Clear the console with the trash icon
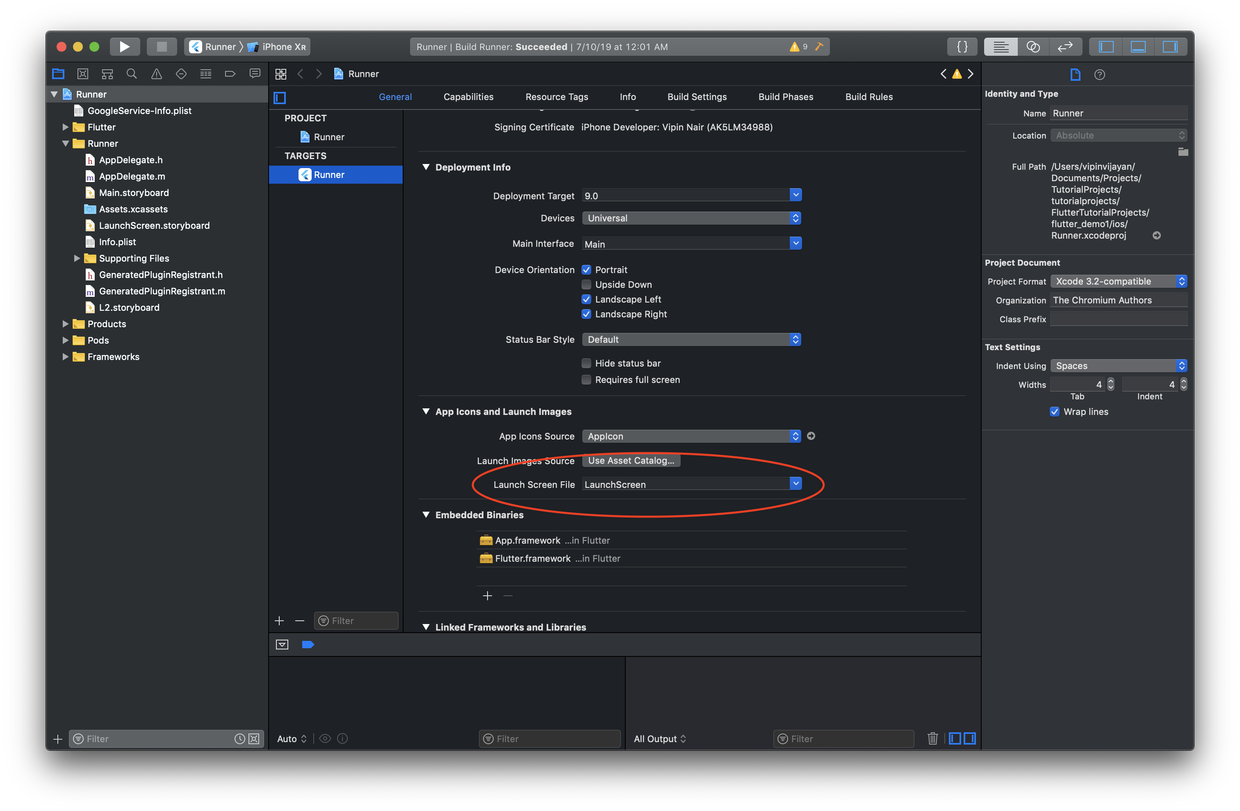Viewport: 1240px width, 811px height. point(932,738)
